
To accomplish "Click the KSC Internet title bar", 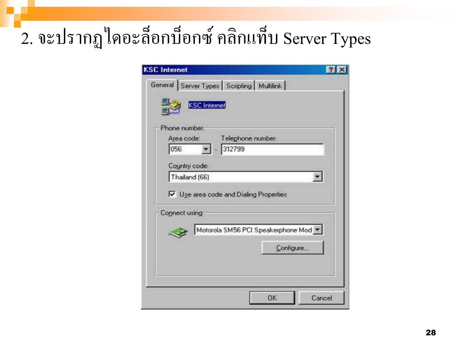I will 234,69.
